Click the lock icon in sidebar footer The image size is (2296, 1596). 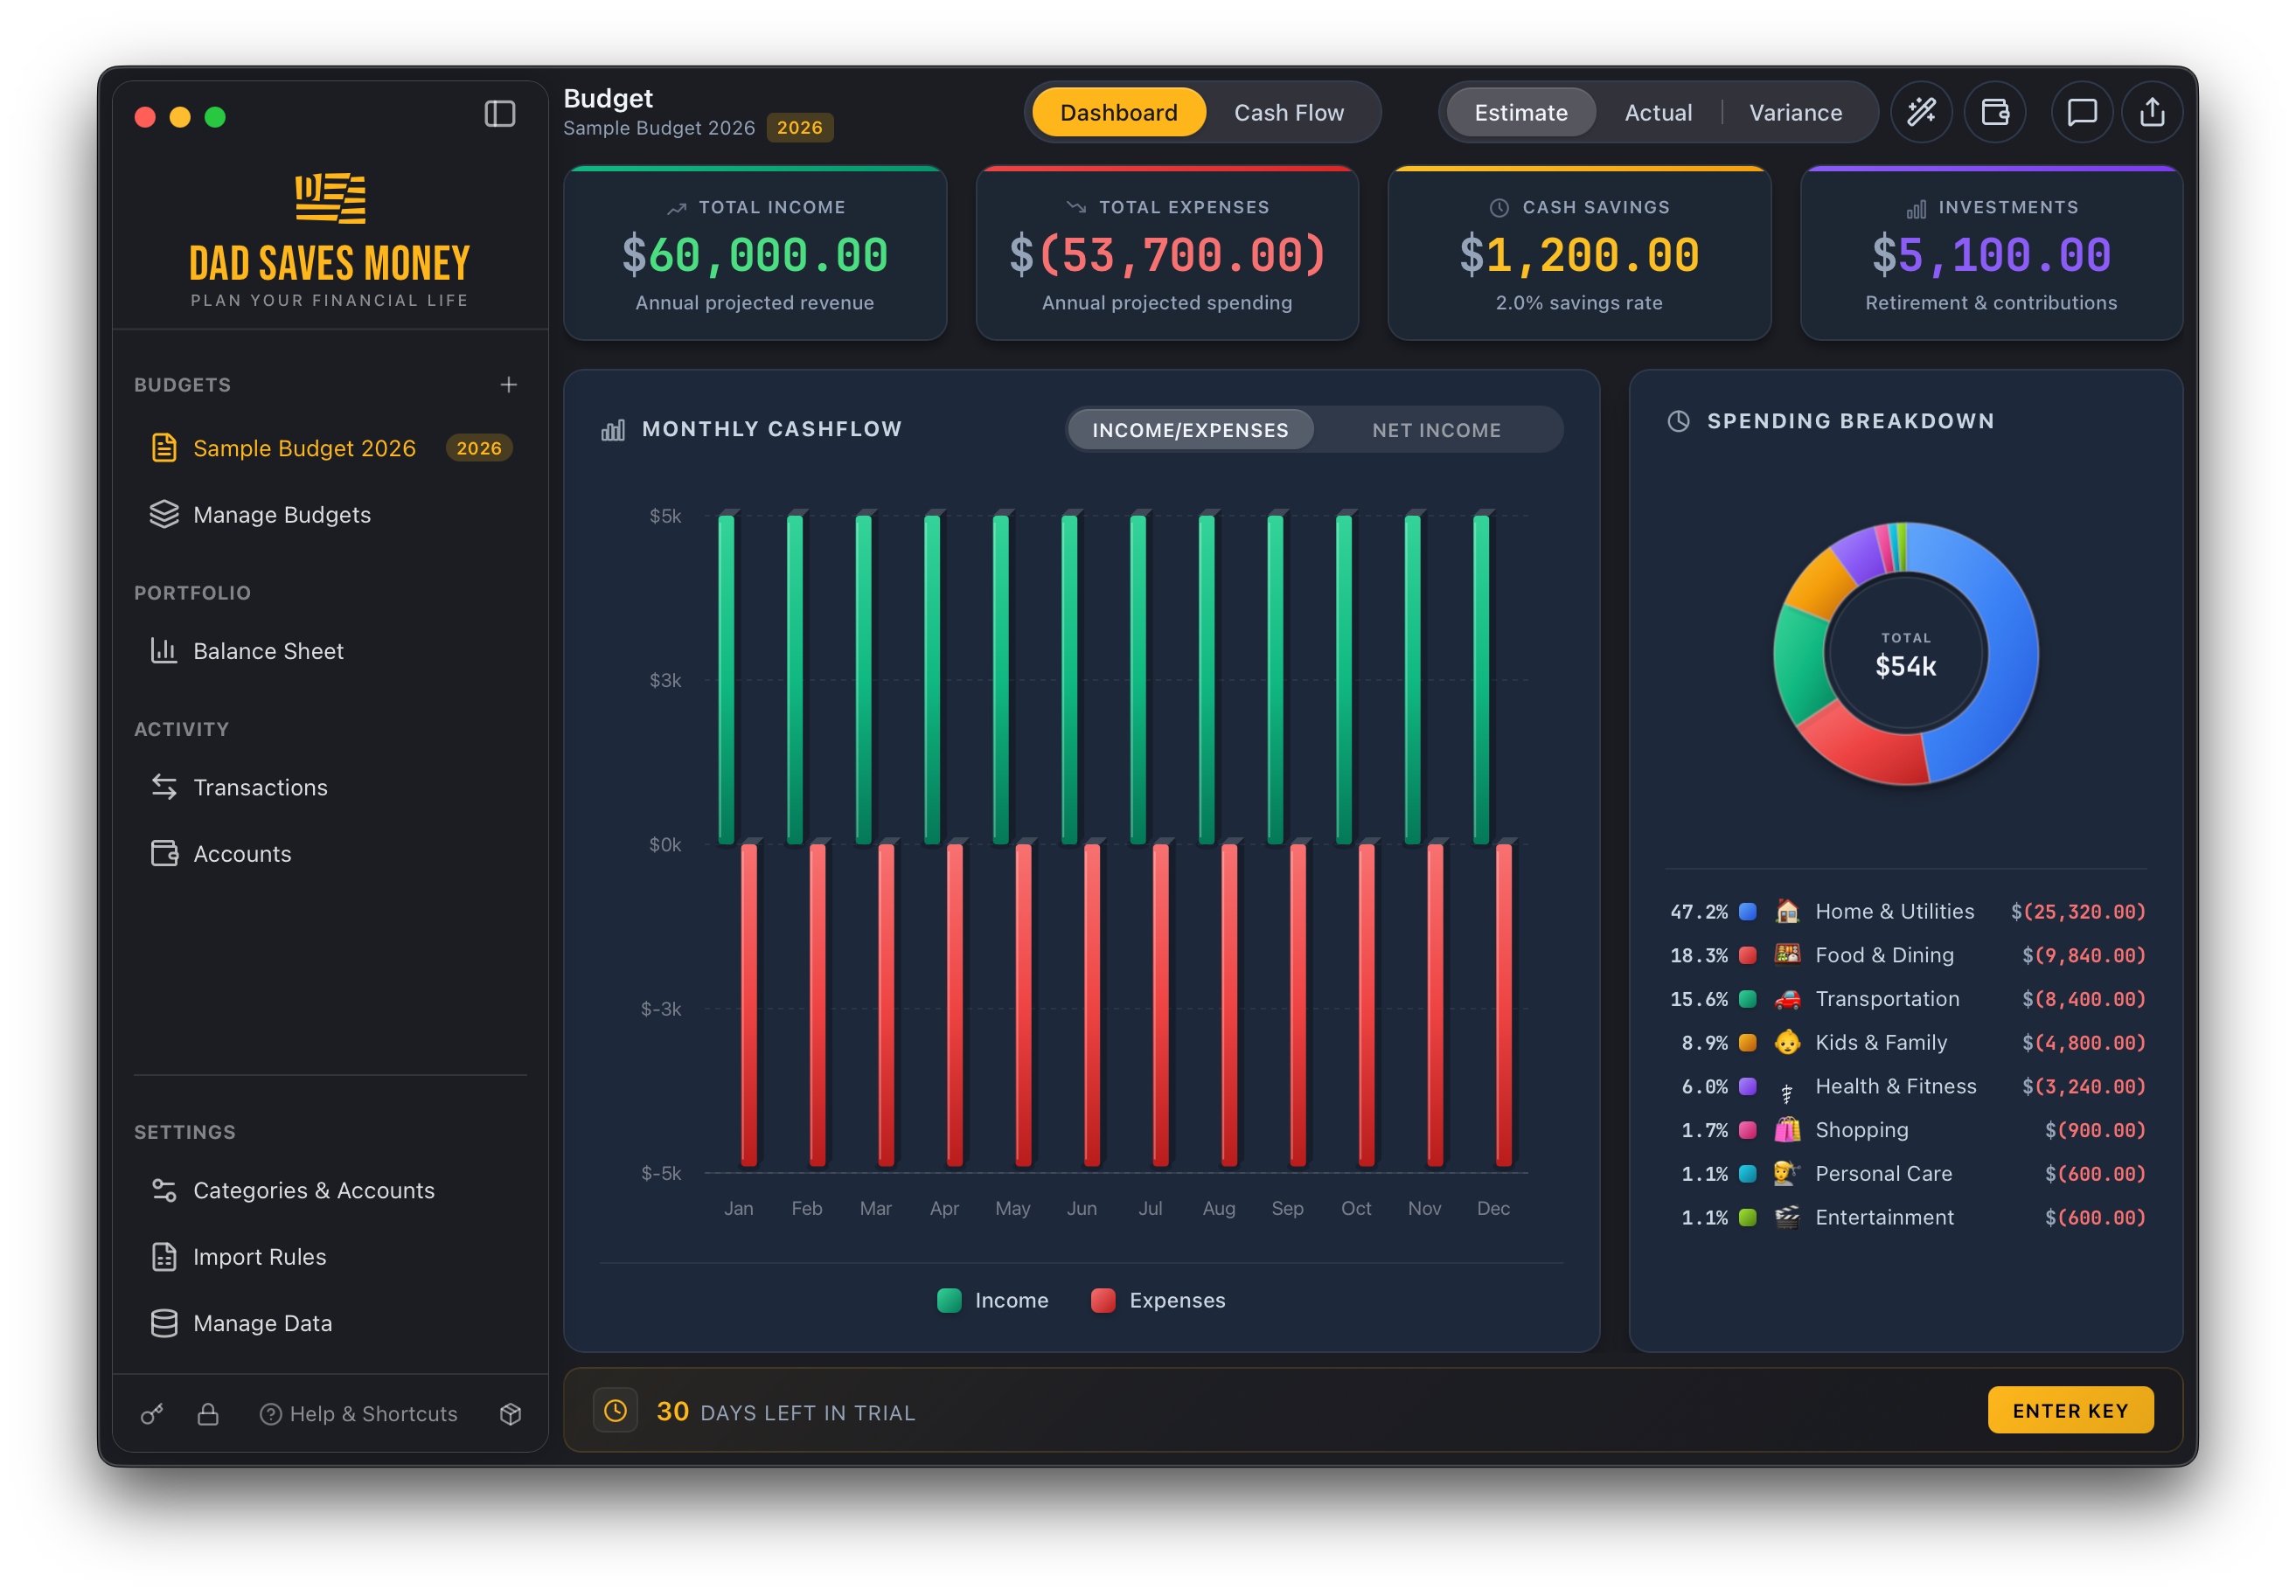pos(208,1413)
